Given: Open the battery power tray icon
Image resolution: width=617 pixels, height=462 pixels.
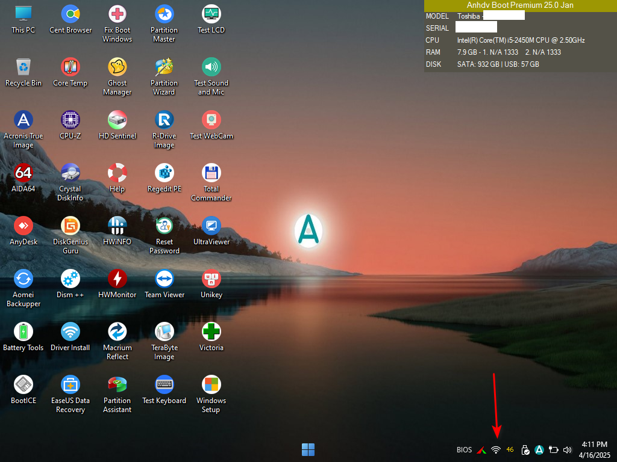Looking at the screenshot, I should point(554,450).
